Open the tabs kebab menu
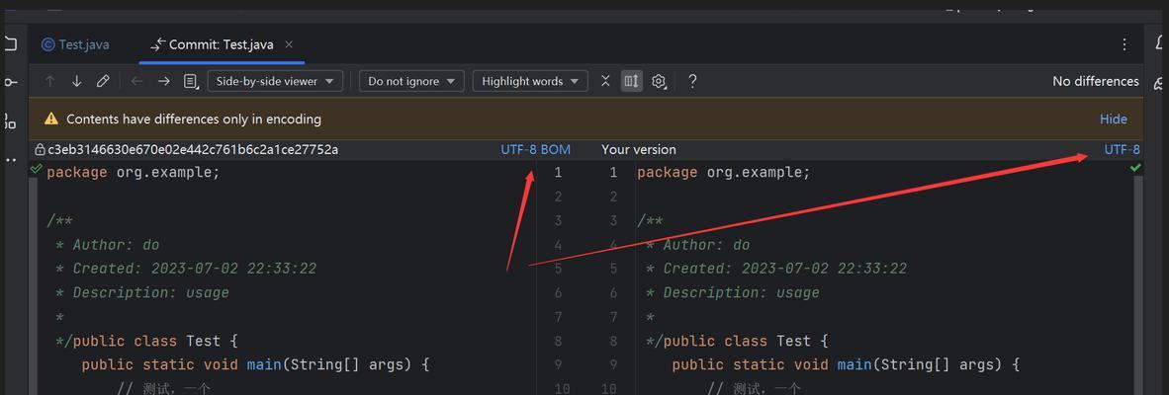 tap(1124, 44)
